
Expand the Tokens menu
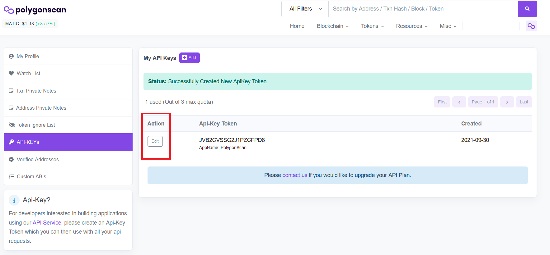[x=372, y=26]
